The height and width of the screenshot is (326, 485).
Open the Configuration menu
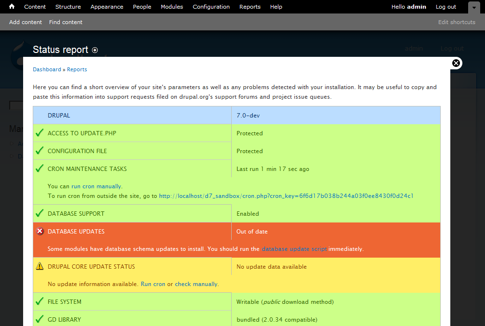pyautogui.click(x=211, y=7)
